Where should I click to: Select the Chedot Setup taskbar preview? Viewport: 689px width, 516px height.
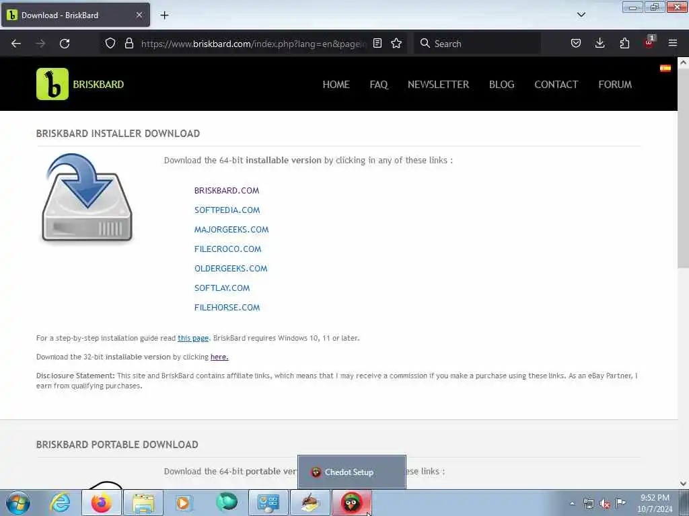tap(351, 472)
